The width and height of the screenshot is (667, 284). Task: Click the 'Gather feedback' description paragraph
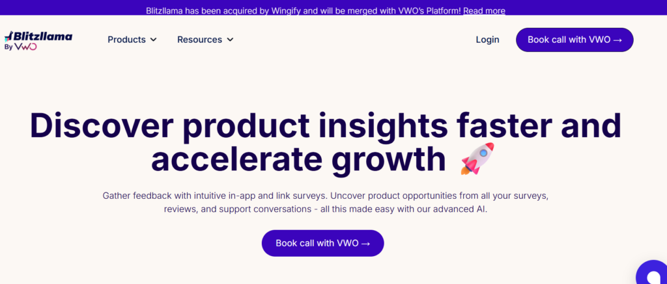pos(325,202)
